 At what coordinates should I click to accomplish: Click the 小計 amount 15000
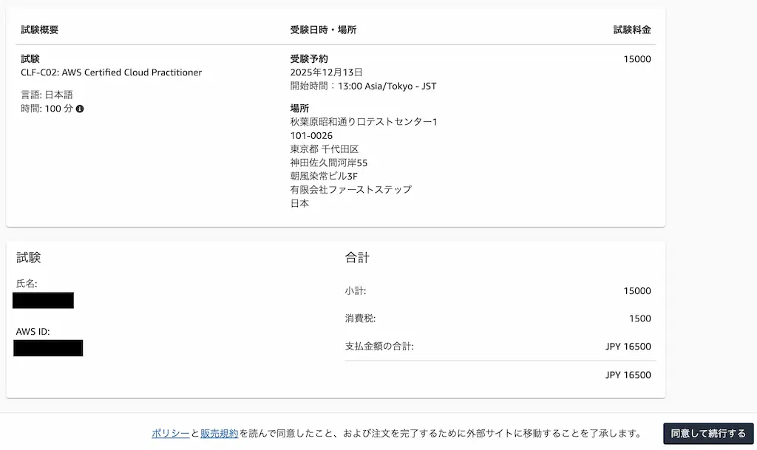point(637,291)
